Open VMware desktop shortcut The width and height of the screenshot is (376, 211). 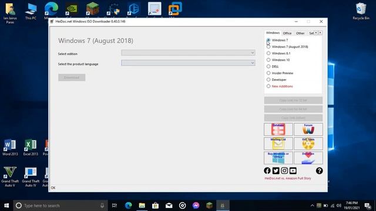coord(175,9)
